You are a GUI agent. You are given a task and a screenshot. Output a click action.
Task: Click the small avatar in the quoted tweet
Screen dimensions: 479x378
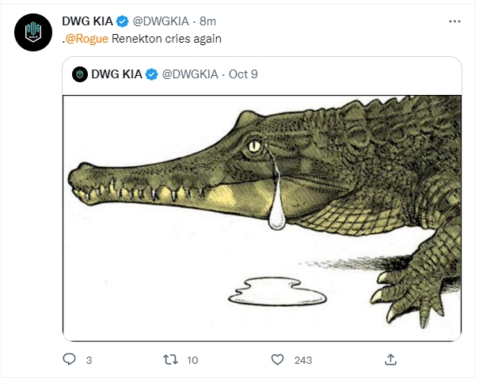(79, 74)
